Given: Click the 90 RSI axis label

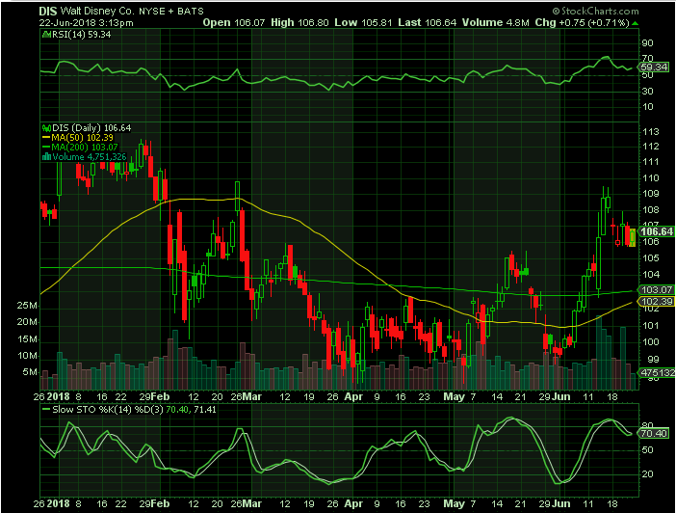Looking at the screenshot, I should (647, 43).
